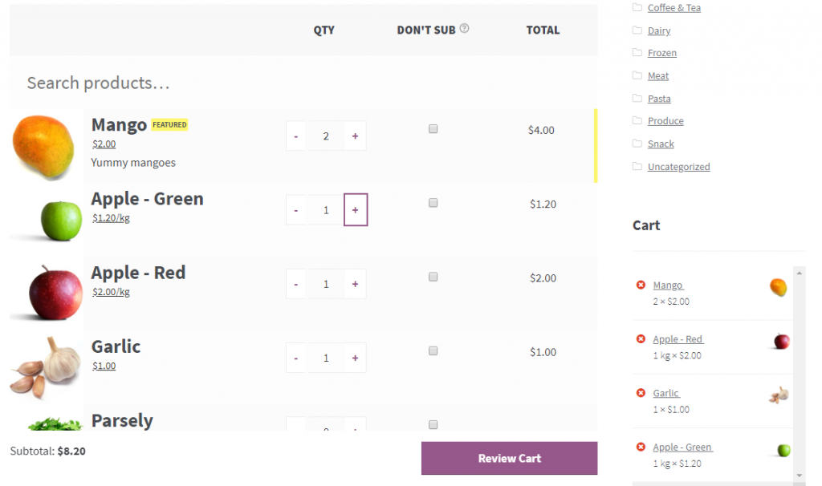Click the Mango thumbnail in the cart
This screenshot has height=486, width=822.
pos(779,288)
